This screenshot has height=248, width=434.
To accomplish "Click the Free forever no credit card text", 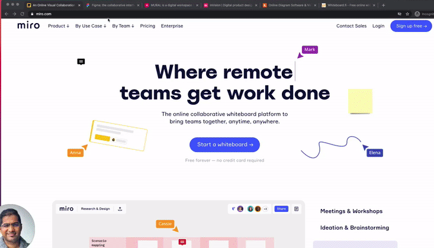I will [224, 160].
